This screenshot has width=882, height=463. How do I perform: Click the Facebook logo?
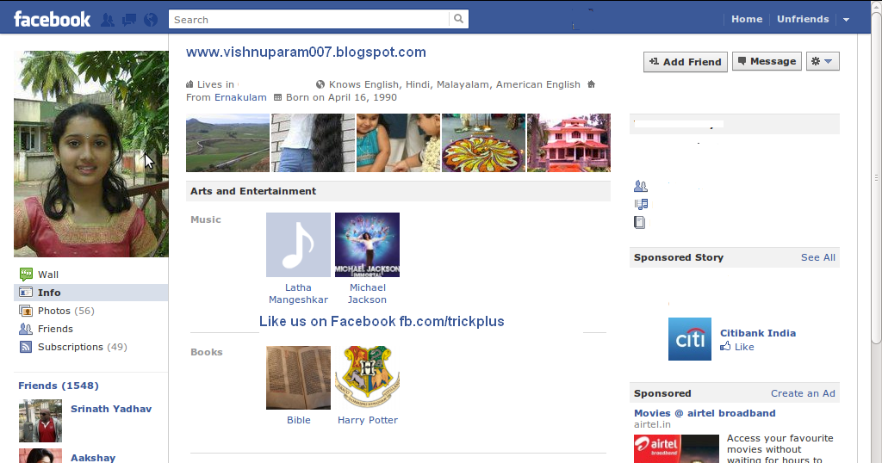[x=52, y=20]
